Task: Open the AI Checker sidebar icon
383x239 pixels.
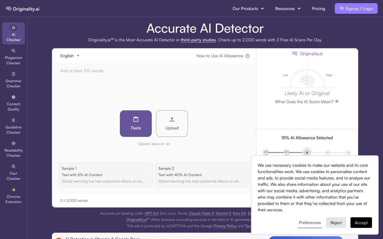Action: (x=13, y=28)
